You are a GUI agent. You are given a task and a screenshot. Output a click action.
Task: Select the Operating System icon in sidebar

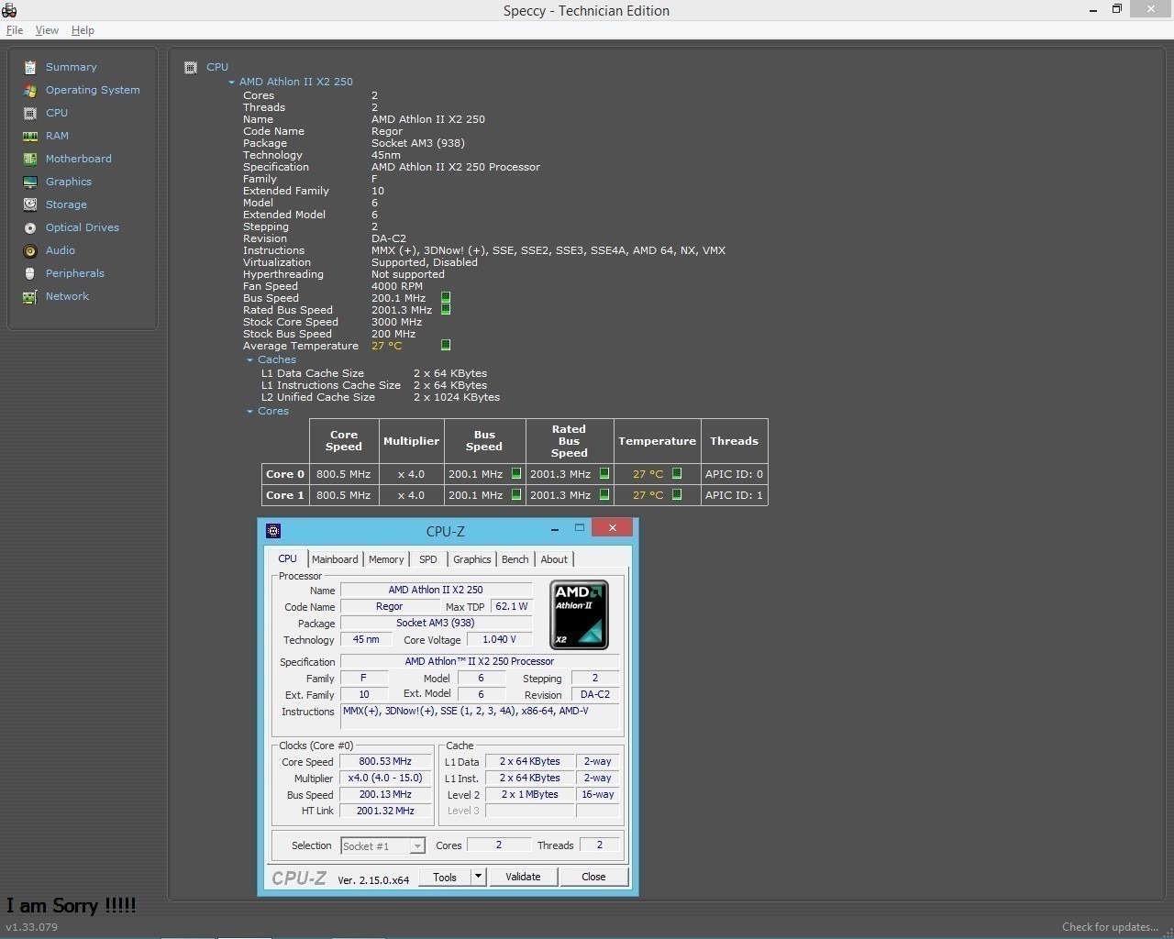[x=30, y=90]
